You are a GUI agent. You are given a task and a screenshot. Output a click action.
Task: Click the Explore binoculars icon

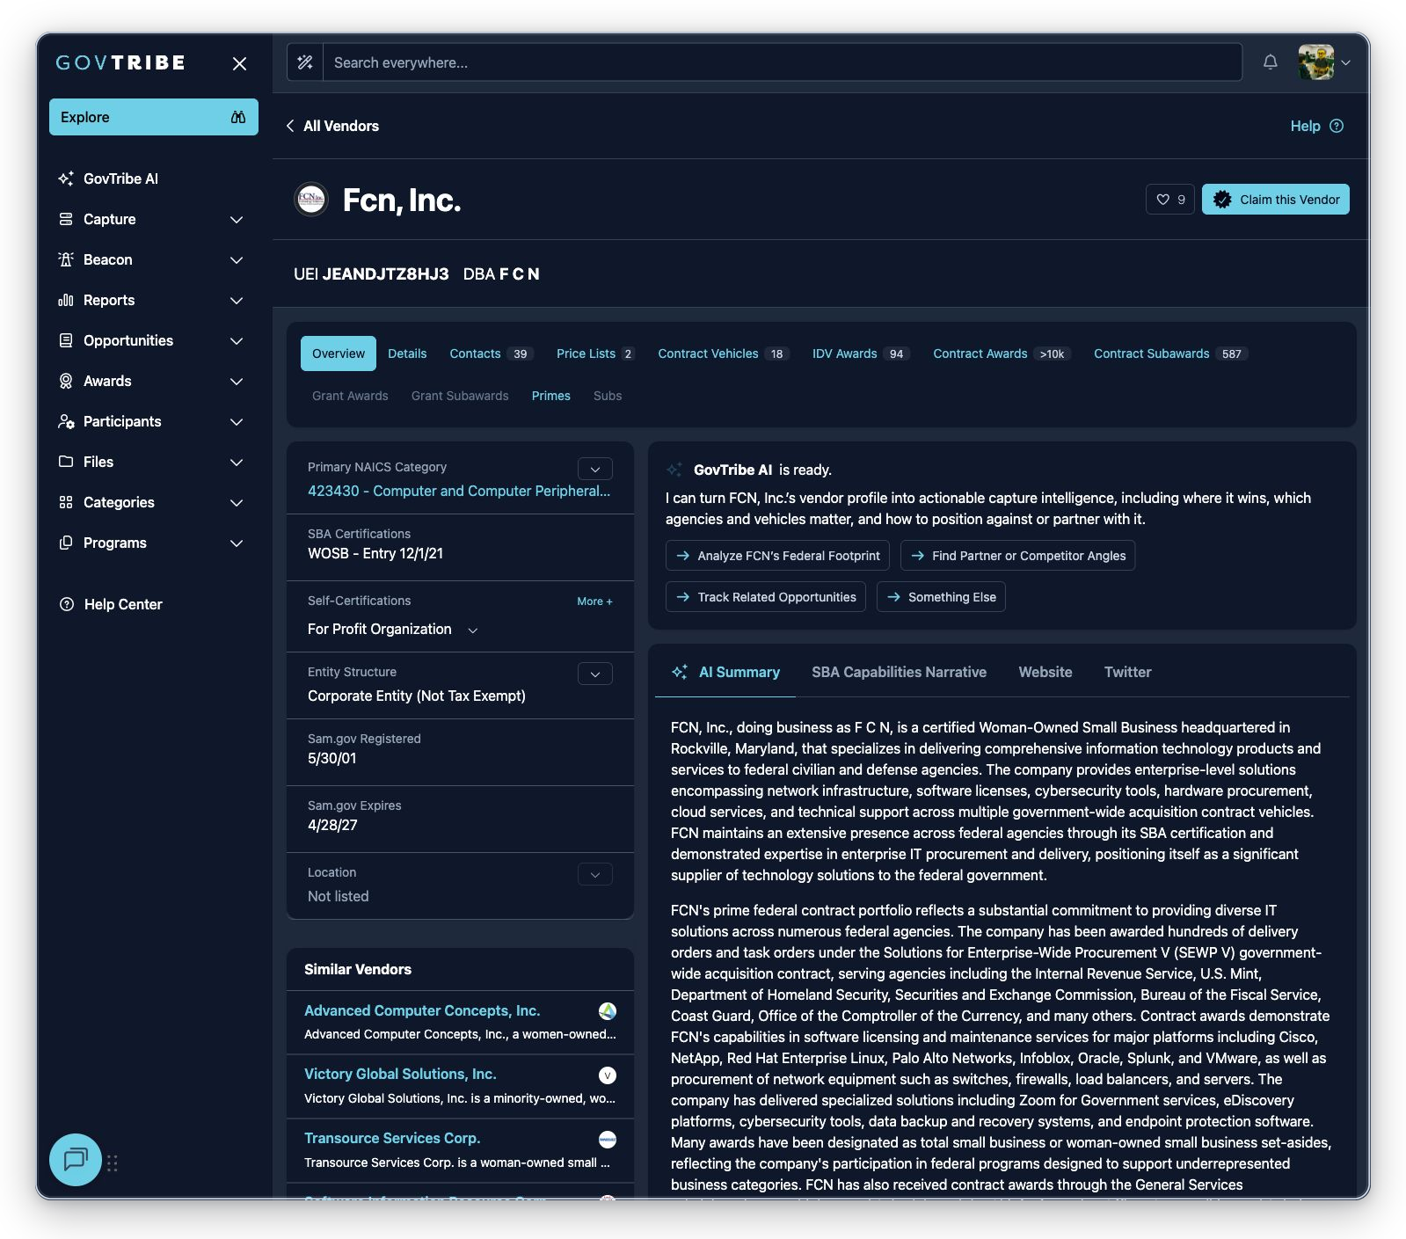[x=238, y=117]
